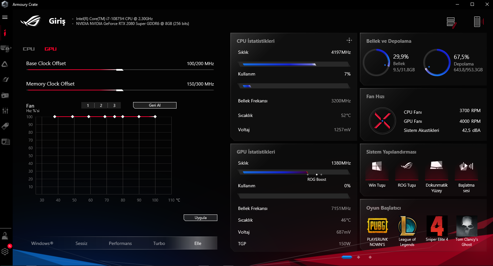Click the move icon in CPU İstatistikleri panel
493x266 pixels.
349,40
